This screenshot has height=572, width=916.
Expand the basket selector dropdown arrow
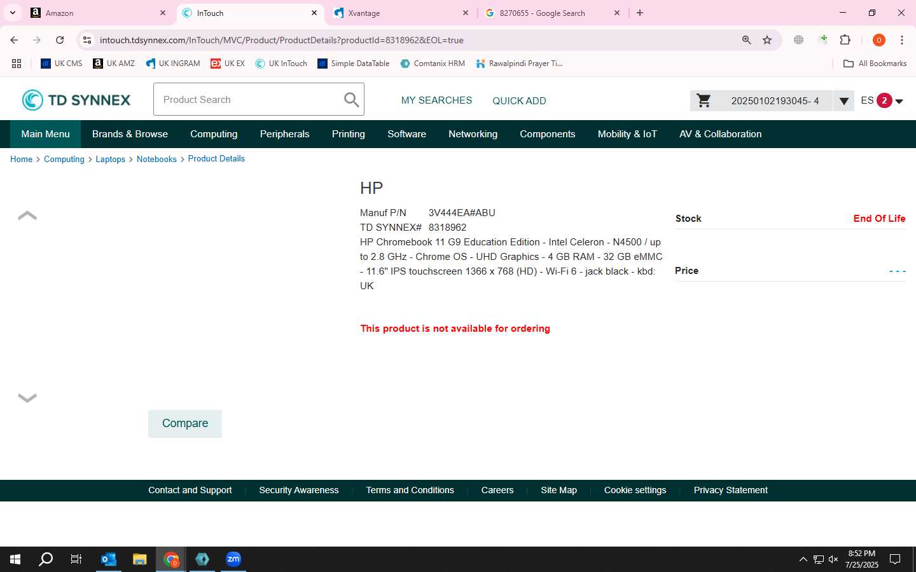point(843,101)
